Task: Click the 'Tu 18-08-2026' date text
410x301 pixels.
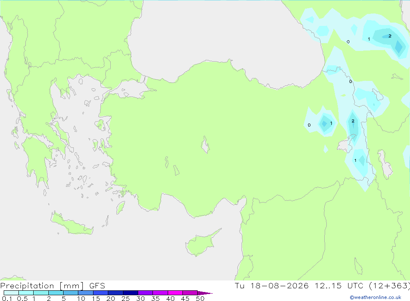Action: click(x=271, y=286)
